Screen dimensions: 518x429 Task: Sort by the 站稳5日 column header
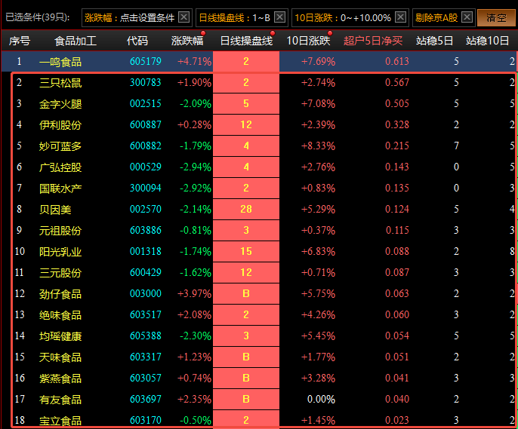pos(434,41)
